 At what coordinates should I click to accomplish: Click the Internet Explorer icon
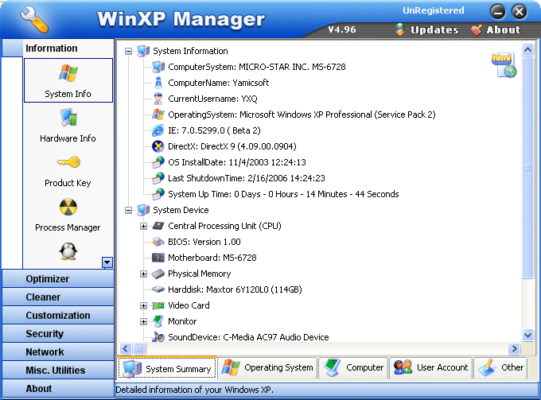pos(158,130)
